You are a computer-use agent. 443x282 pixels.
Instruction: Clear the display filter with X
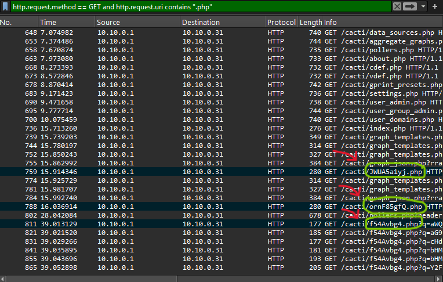click(397, 6)
